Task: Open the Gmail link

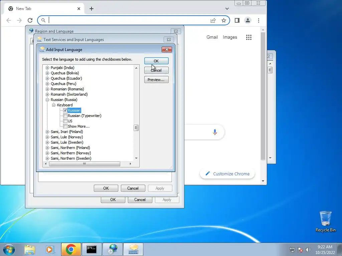Action: coord(212,37)
